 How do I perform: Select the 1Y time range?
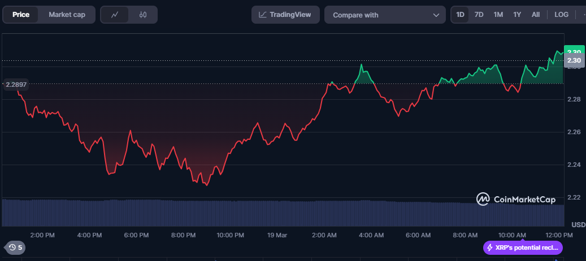pyautogui.click(x=517, y=15)
